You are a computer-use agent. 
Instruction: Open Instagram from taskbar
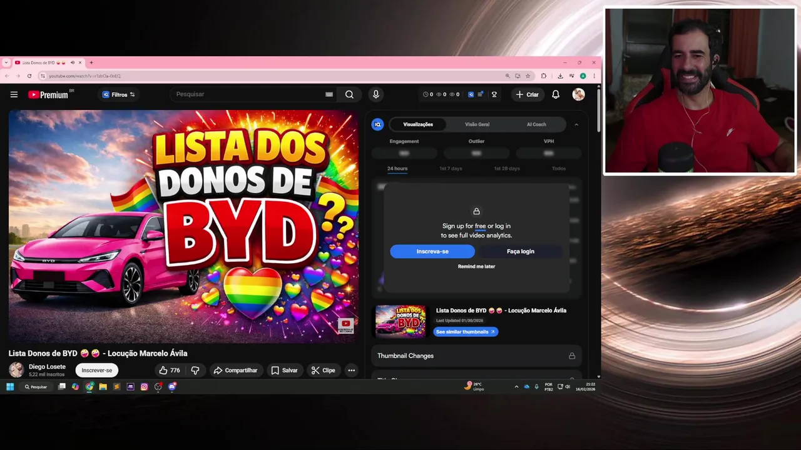[144, 387]
